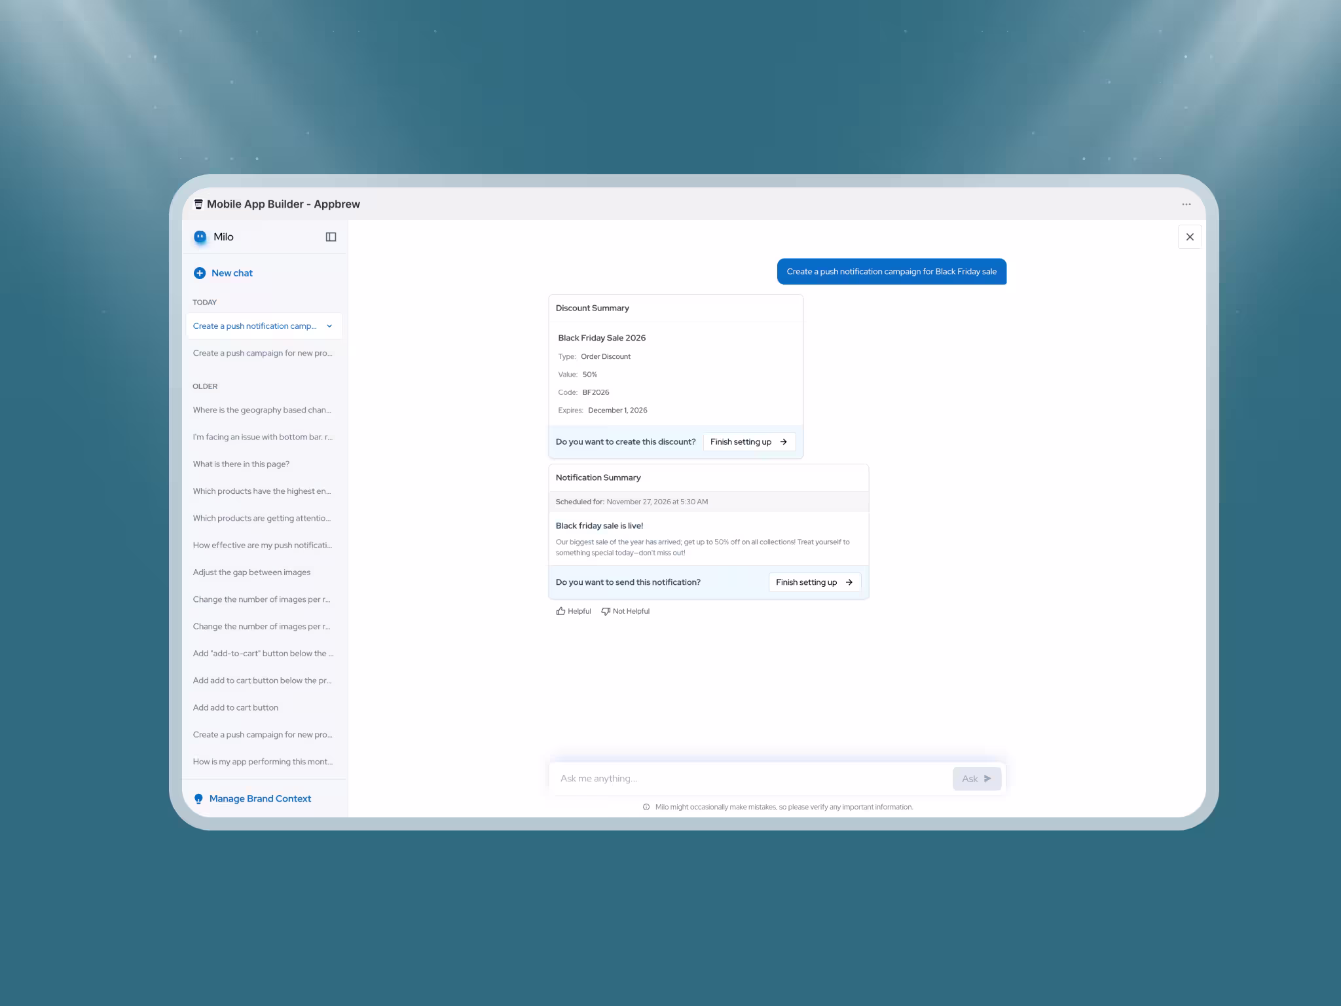Open Manage Brand Context link
The width and height of the screenshot is (1341, 1006).
pyautogui.click(x=260, y=798)
